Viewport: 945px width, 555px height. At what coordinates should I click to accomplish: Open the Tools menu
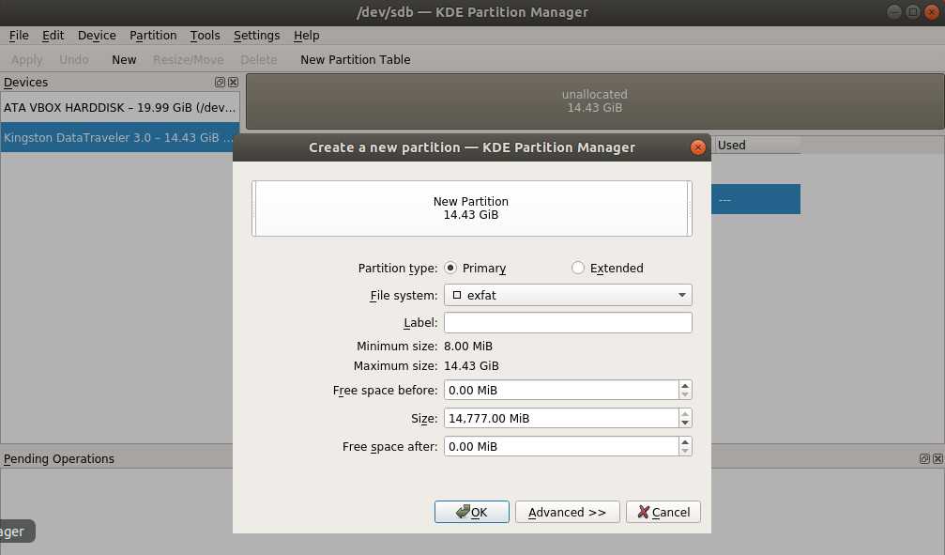tap(205, 35)
